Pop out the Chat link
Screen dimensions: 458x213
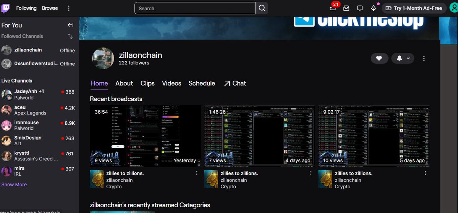tap(235, 83)
